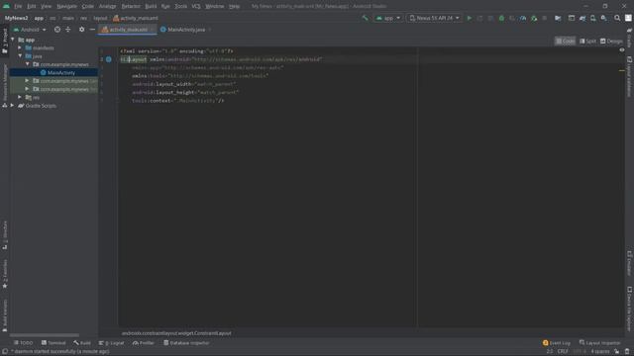Screen dimensions: 634x356
Task: Open the File menu
Action: coord(18,7)
